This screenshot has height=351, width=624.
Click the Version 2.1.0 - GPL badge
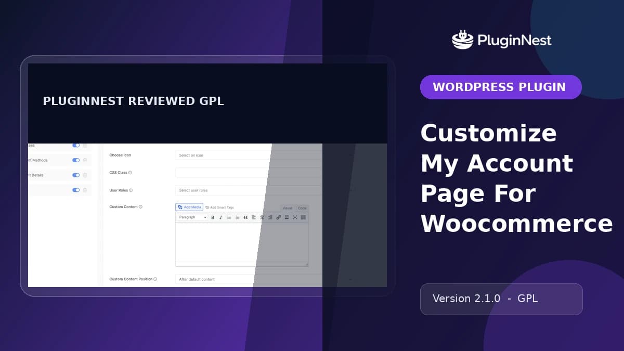(x=501, y=299)
